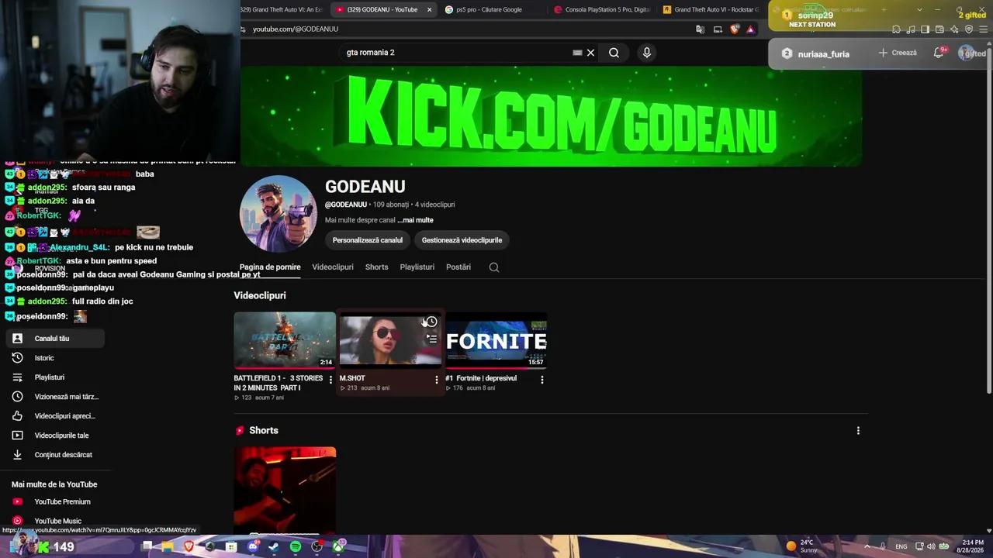
Task: Open YouTube notifications bell
Action: click(939, 53)
